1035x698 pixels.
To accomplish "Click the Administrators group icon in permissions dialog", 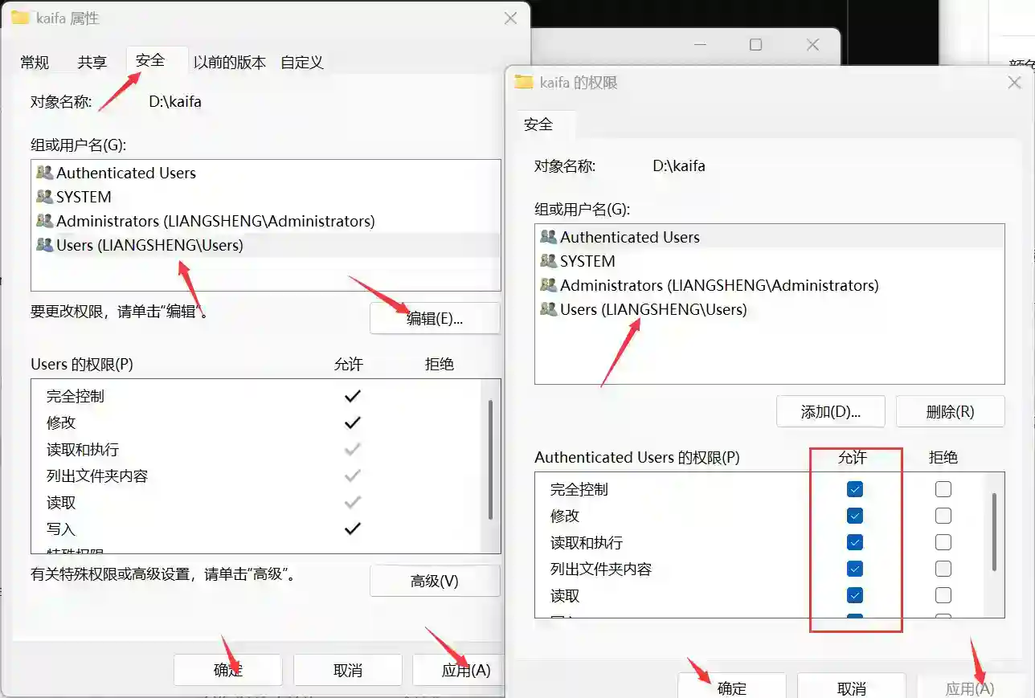I will pos(550,285).
